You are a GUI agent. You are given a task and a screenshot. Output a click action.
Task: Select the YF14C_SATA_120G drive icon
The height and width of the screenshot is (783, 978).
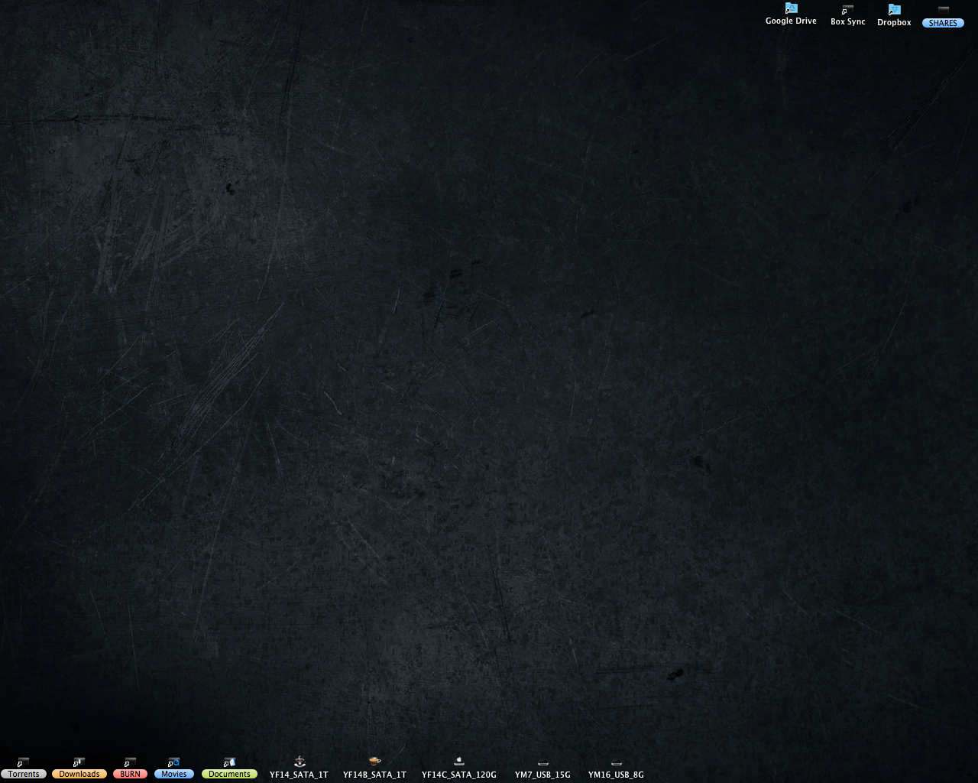click(459, 762)
